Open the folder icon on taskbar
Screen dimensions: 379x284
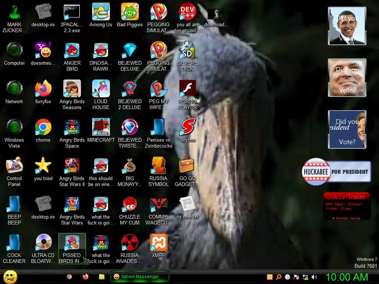[x=102, y=277]
